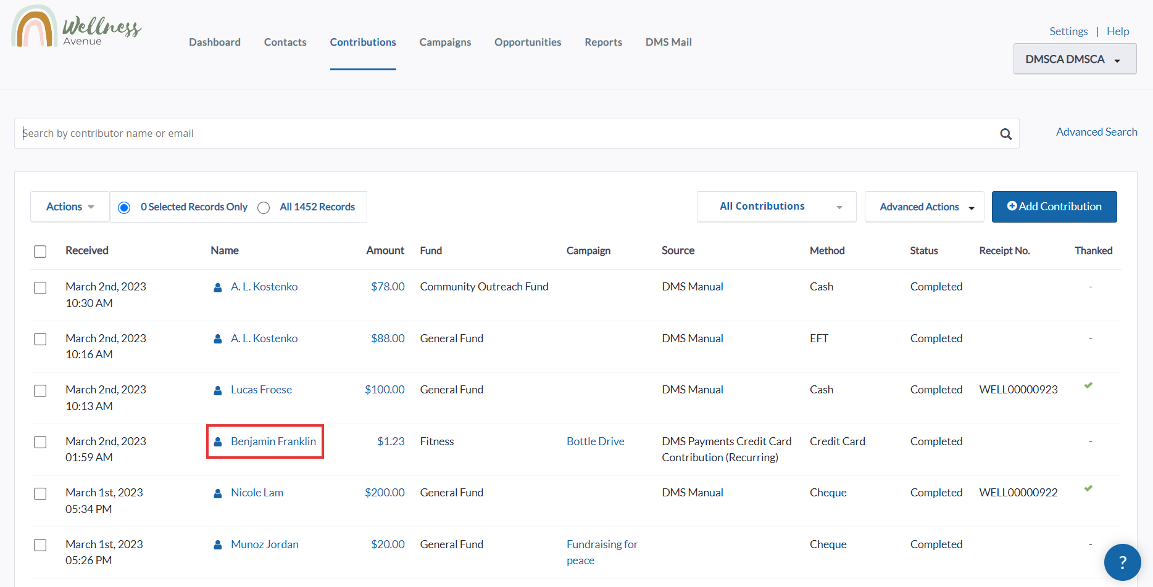1153x587 pixels.
Task: Open the Help link
Action: pyautogui.click(x=1118, y=31)
